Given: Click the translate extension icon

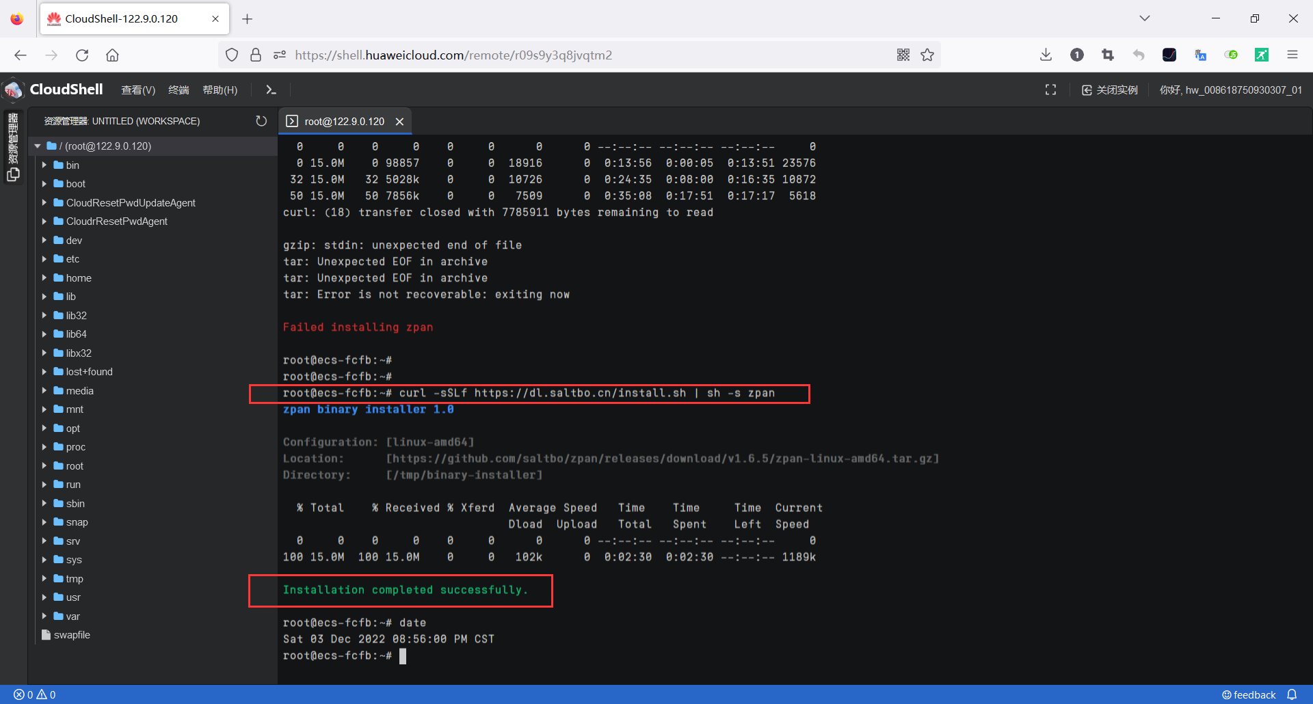Looking at the screenshot, I should [x=1200, y=55].
